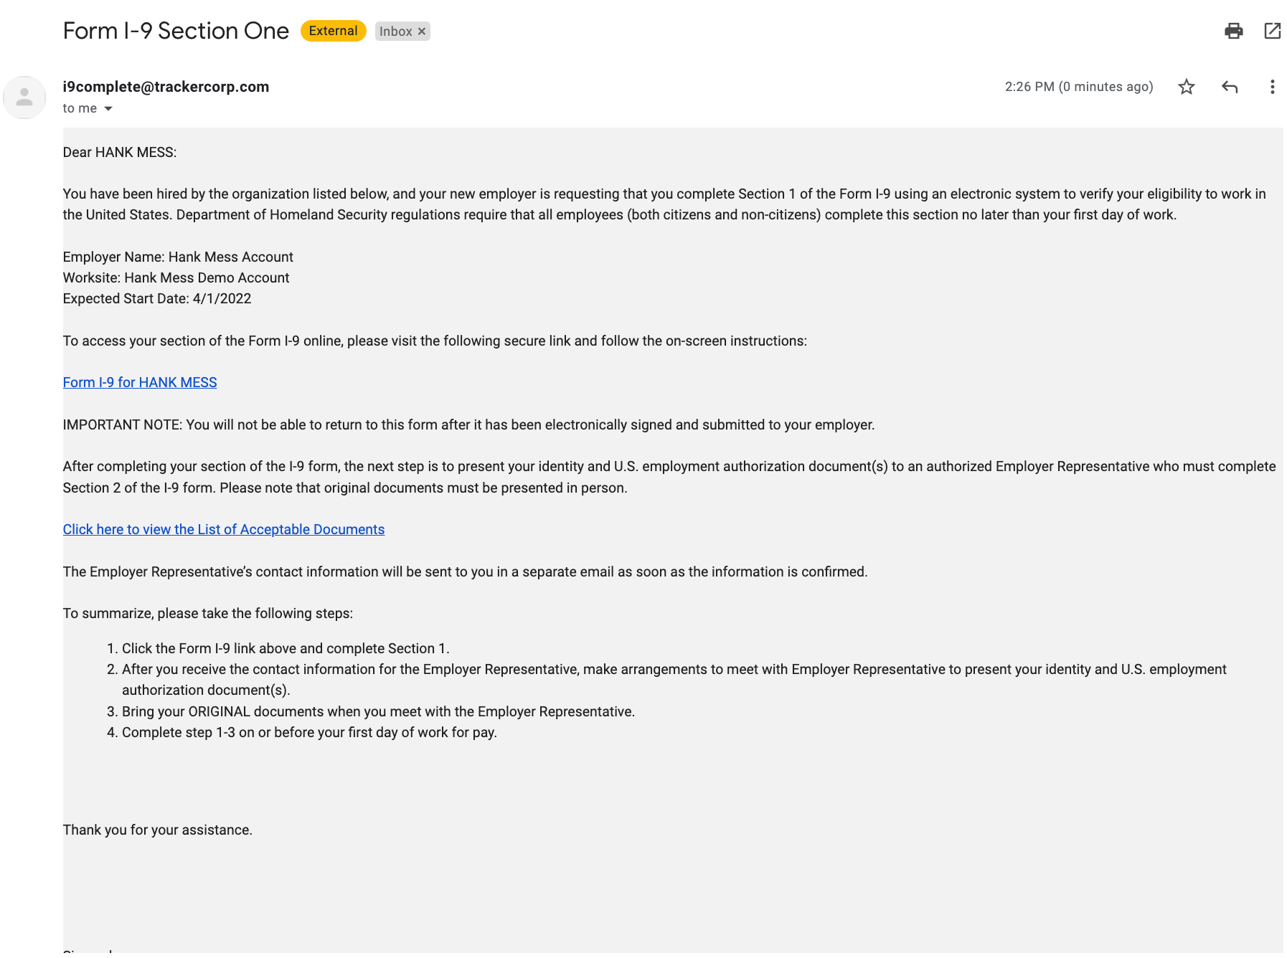This screenshot has height=958, width=1287.
Task: Click the External label badge
Action: pos(333,31)
